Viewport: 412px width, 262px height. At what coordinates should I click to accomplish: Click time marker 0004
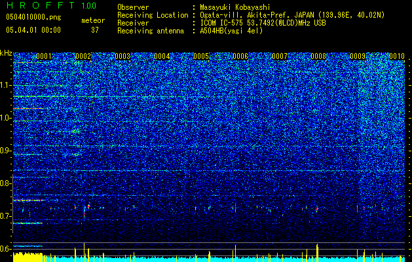(x=162, y=56)
